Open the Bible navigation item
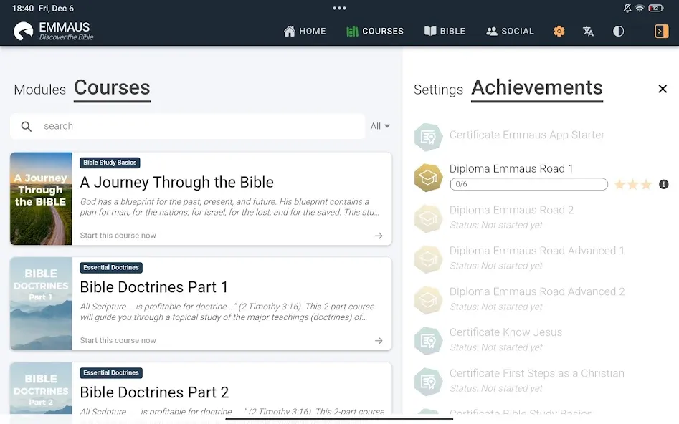 445,31
